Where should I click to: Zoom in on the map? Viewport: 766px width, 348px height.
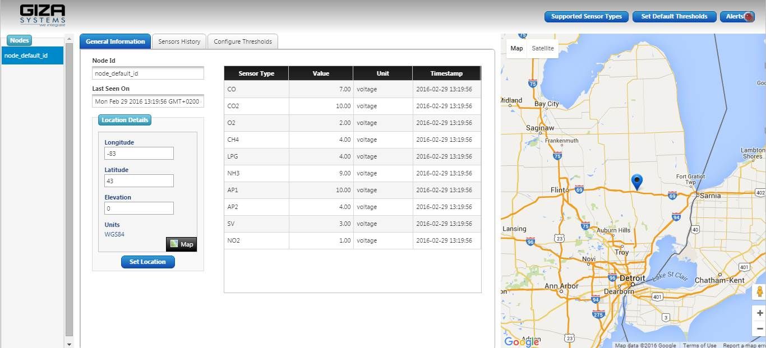tap(760, 313)
